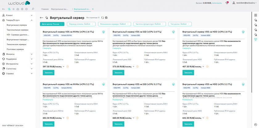Select 'Терминальные серверы' in sidebar menu
Screen dimensions: 259x128
coord(18,30)
